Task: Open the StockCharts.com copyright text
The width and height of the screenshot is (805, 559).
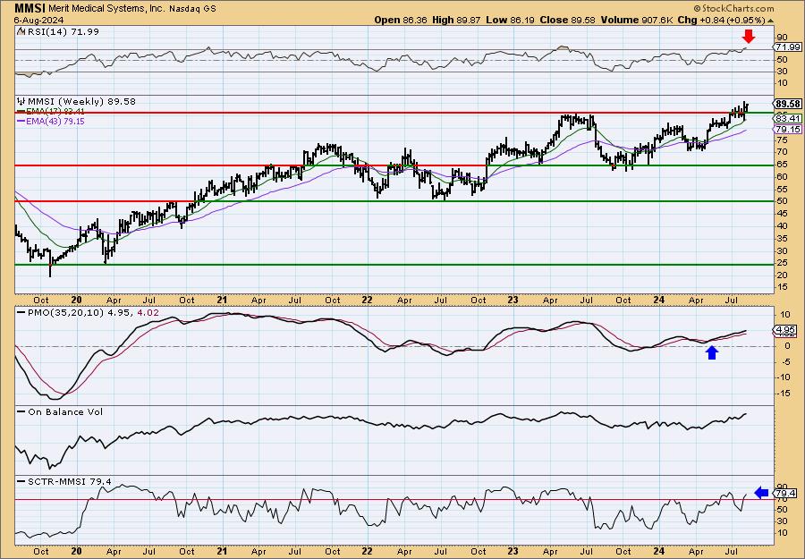Action: pos(733,8)
